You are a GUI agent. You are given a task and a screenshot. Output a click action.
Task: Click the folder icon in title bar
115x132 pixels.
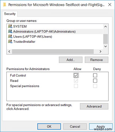click(5, 5)
